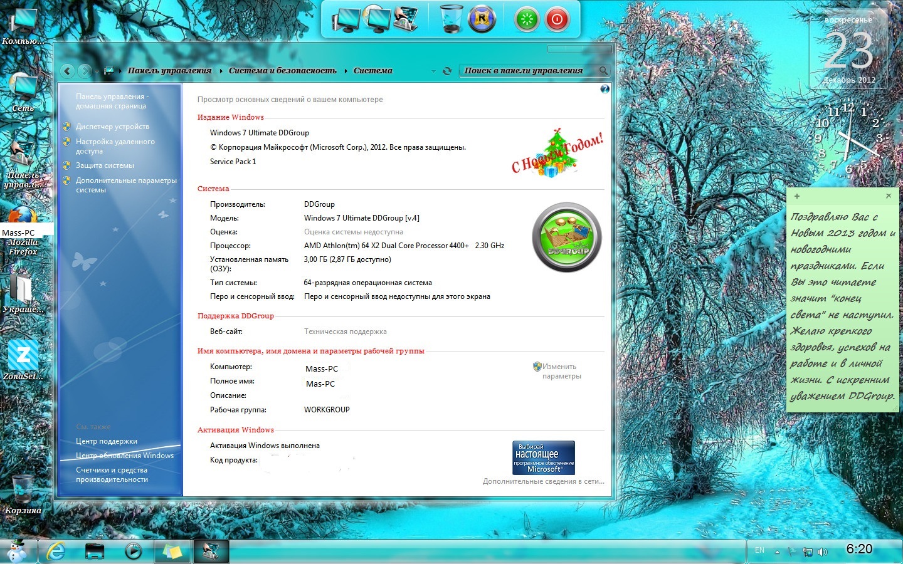Image resolution: width=903 pixels, height=564 pixels.
Task: Open the Recycle Bin in the top dock
Action: pyautogui.click(x=451, y=19)
